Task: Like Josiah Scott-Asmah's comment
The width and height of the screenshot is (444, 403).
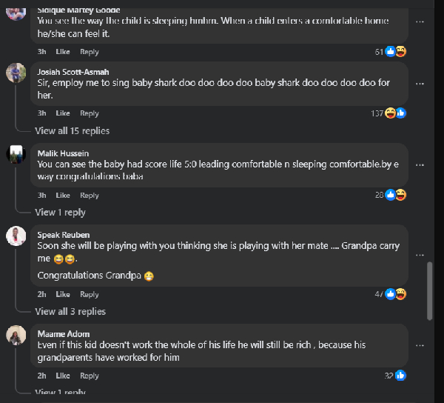Action: 63,113
